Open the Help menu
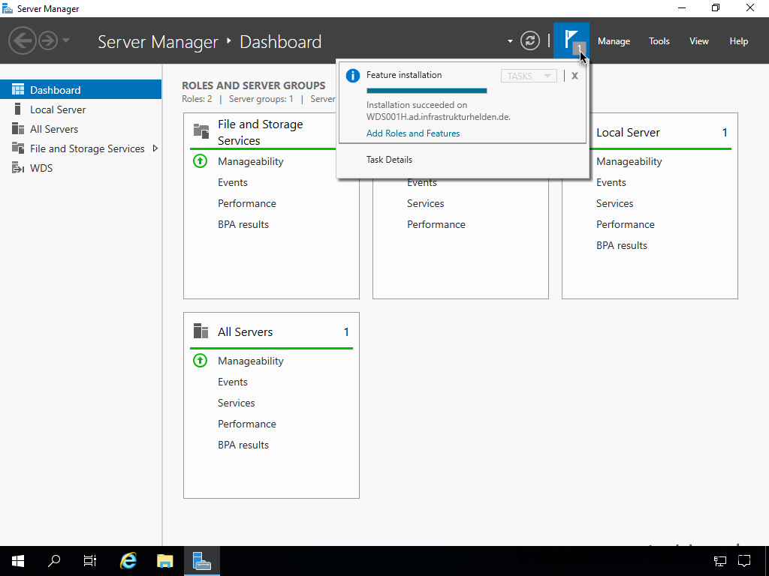The height and width of the screenshot is (576, 769). tap(739, 41)
